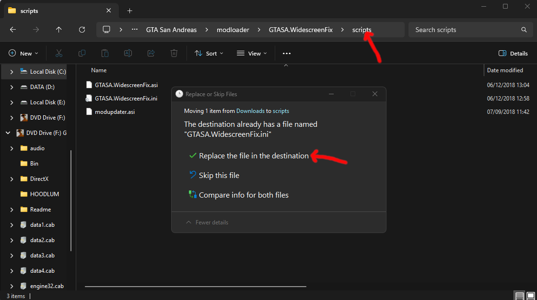Open the Sort dropdown
The width and height of the screenshot is (537, 300).
209,53
